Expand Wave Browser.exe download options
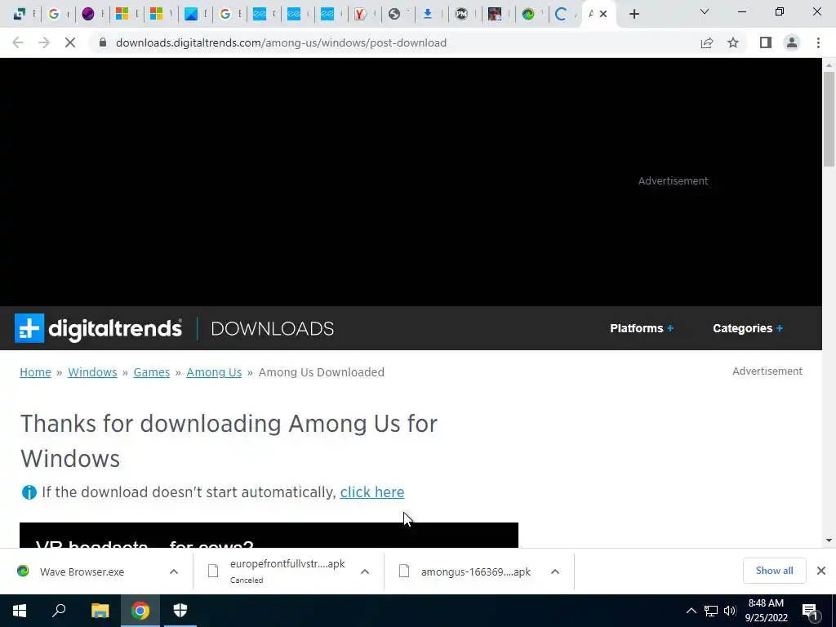 (x=174, y=571)
